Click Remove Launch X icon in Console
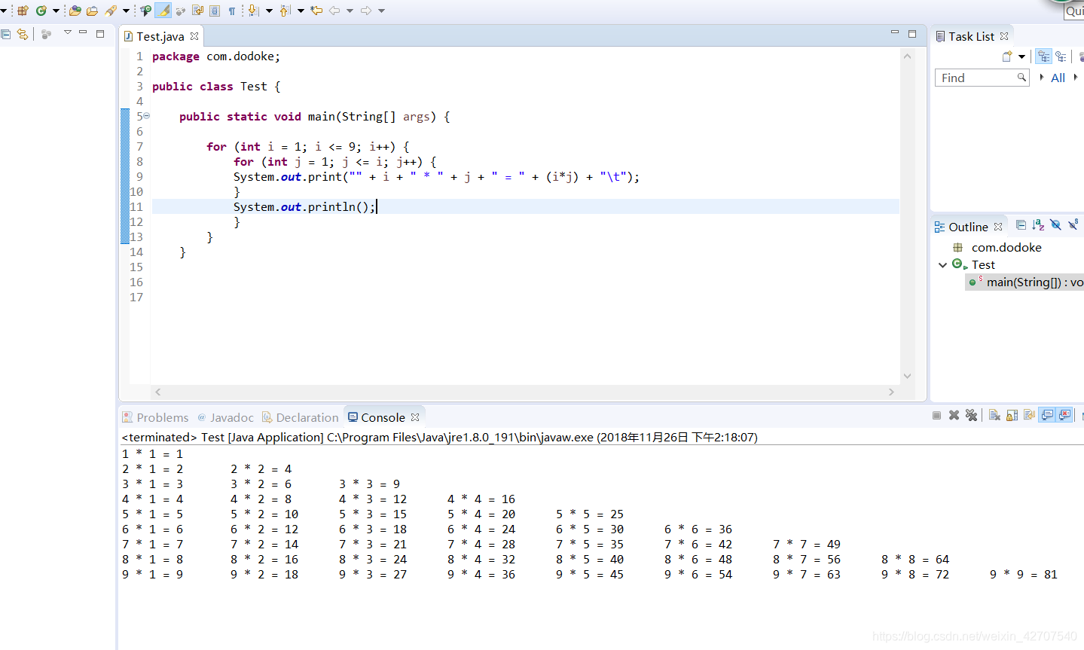Image resolution: width=1084 pixels, height=650 pixels. [954, 415]
